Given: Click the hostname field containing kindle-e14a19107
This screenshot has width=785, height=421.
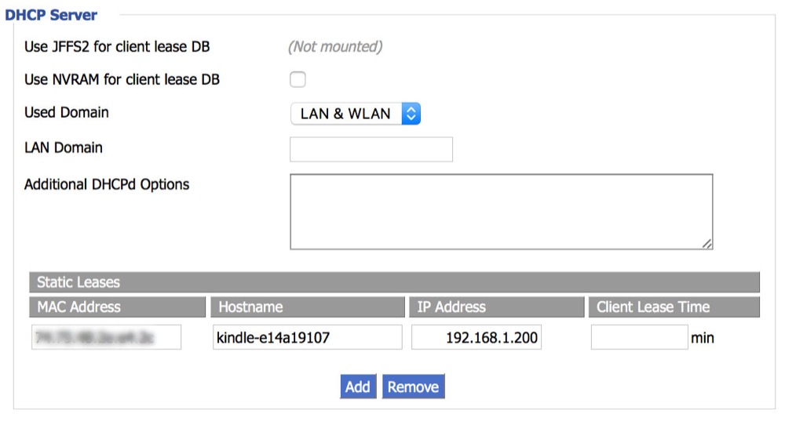Looking at the screenshot, I should tap(308, 337).
